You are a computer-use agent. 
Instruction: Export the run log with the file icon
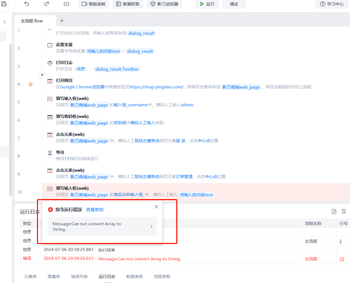point(334,211)
